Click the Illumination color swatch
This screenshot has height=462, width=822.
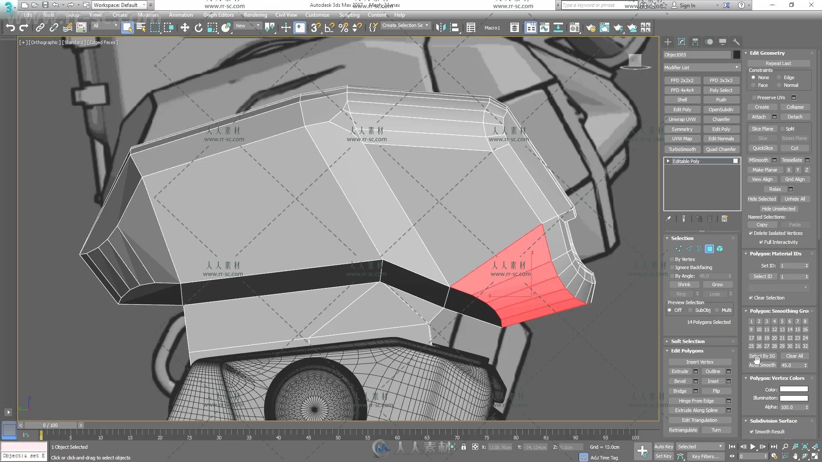click(x=793, y=398)
